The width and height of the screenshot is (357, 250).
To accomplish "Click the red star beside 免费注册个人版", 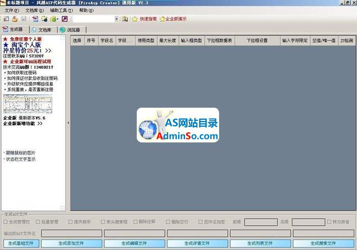I will (x=5, y=39).
